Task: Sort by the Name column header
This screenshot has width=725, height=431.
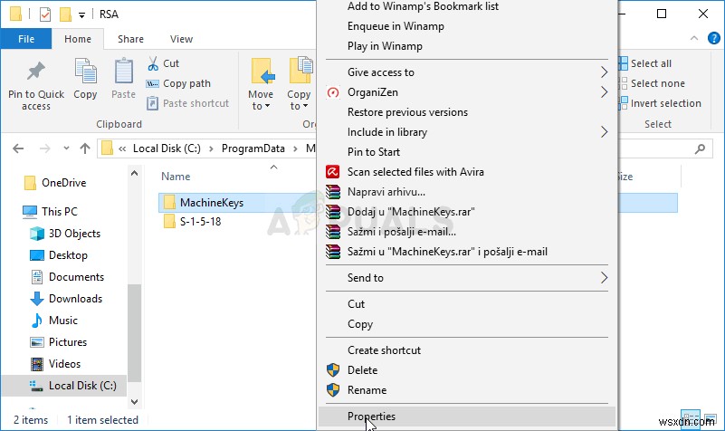Action: [176, 177]
